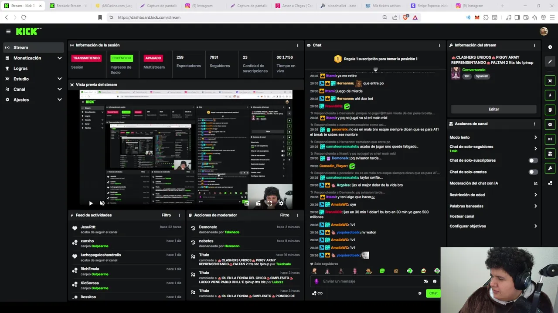The image size is (558, 313).
Task: Open Modo lento options arrow
Action: point(535,137)
